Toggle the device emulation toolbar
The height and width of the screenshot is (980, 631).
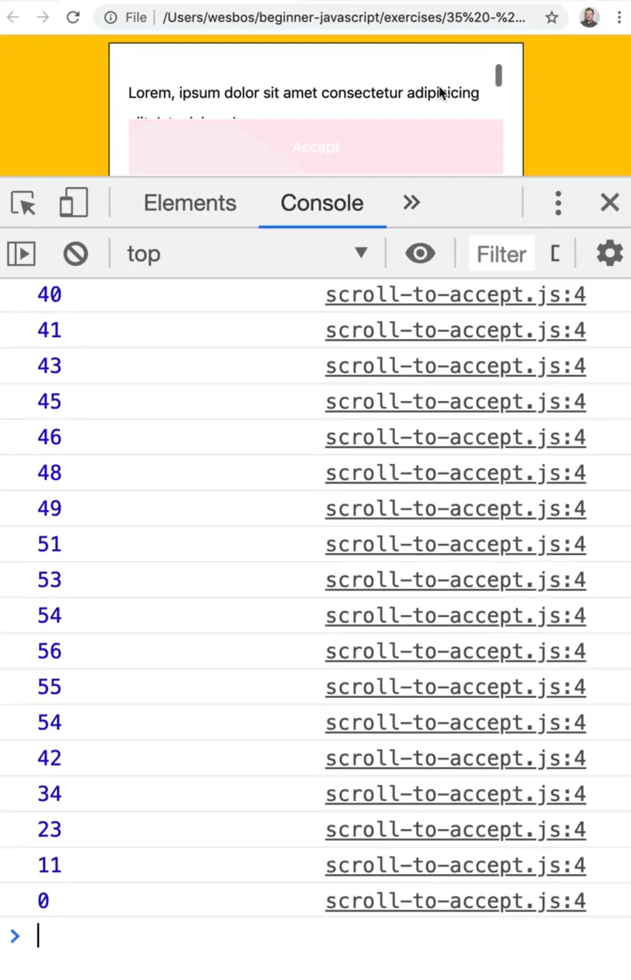point(73,202)
